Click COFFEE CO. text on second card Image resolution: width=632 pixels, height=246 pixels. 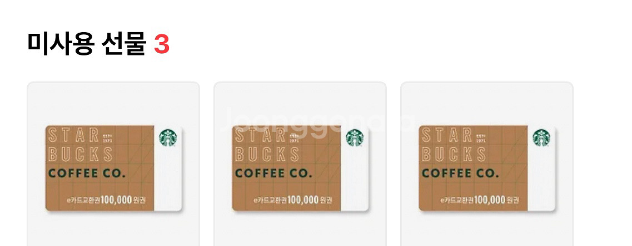tap(273, 173)
